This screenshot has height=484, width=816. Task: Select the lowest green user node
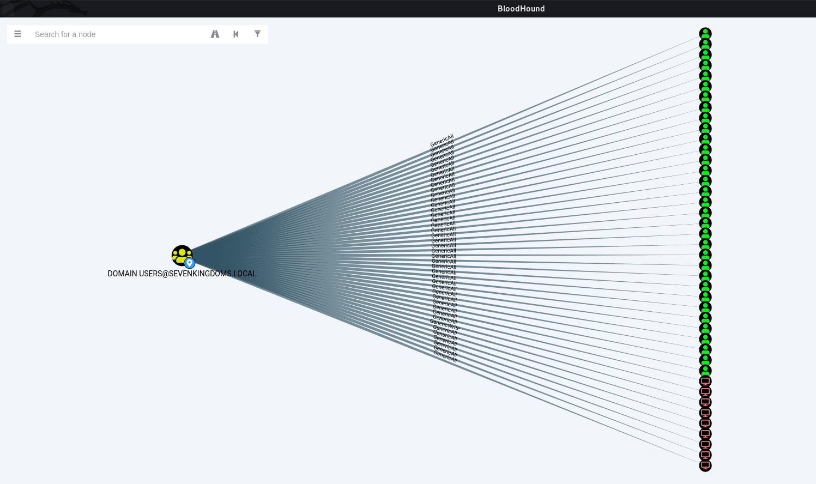point(705,371)
